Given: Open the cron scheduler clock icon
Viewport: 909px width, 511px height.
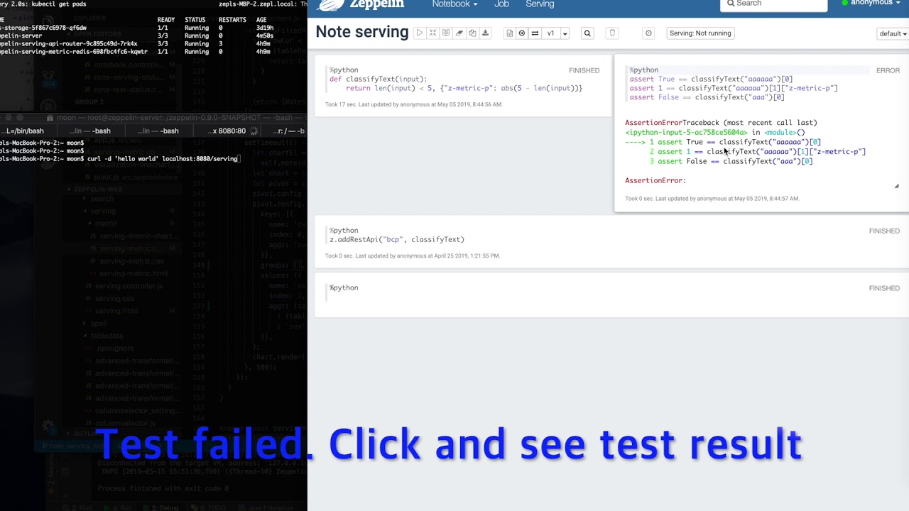Looking at the screenshot, I should (648, 33).
